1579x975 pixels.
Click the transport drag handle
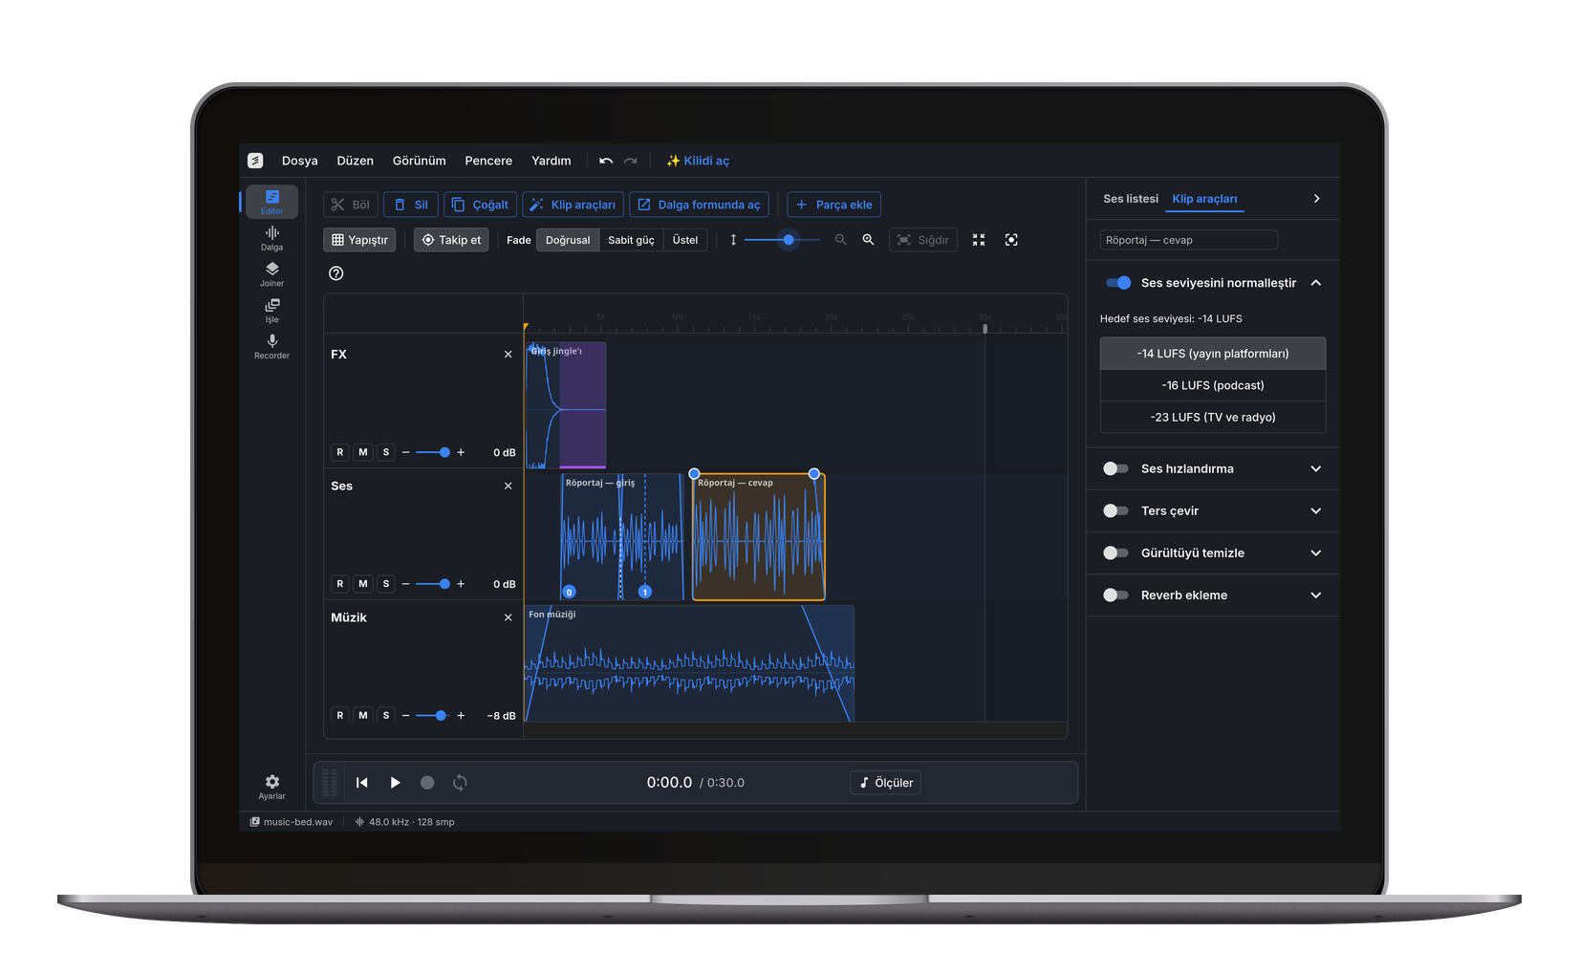pos(330,783)
